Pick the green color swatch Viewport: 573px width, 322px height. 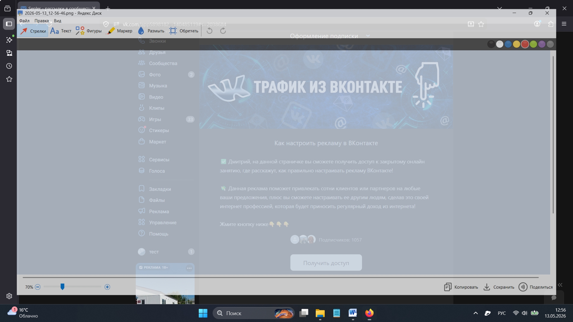coord(533,44)
